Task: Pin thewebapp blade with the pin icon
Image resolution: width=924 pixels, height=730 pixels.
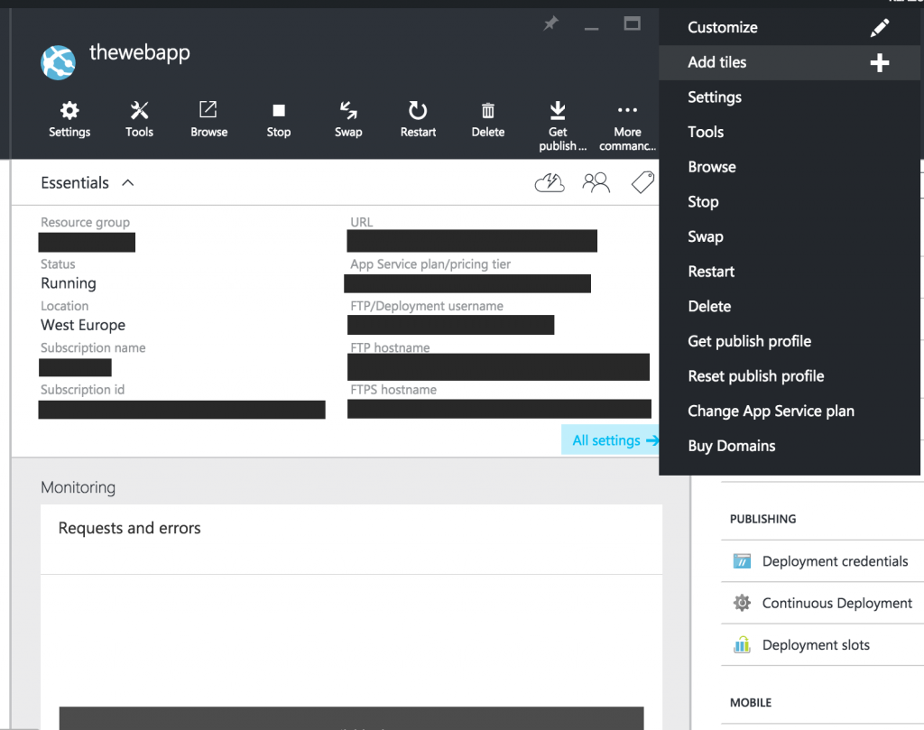Action: coord(550,25)
